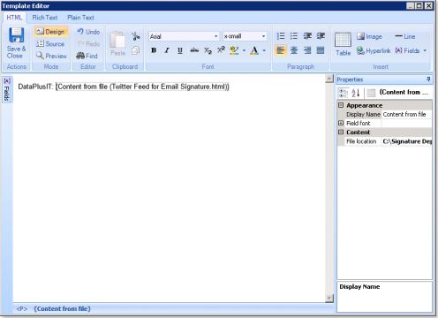Center align the paragraph
438x318 pixels.
294,50
